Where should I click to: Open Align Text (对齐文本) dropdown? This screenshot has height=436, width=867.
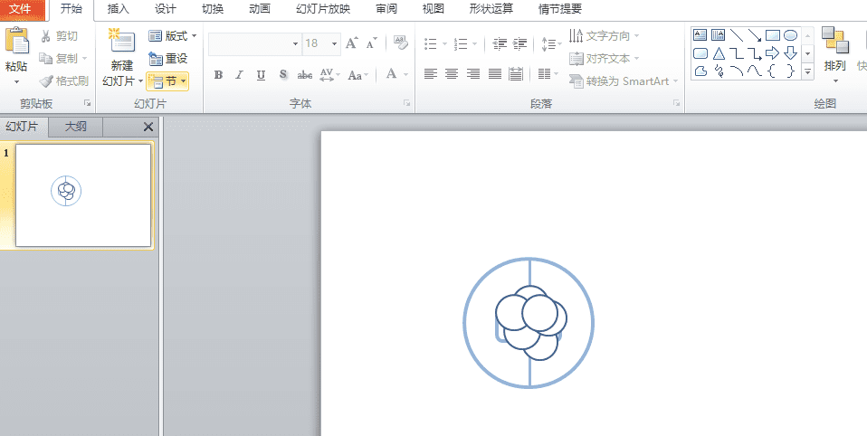604,59
